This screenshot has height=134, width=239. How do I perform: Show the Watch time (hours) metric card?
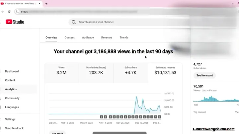[96, 71]
